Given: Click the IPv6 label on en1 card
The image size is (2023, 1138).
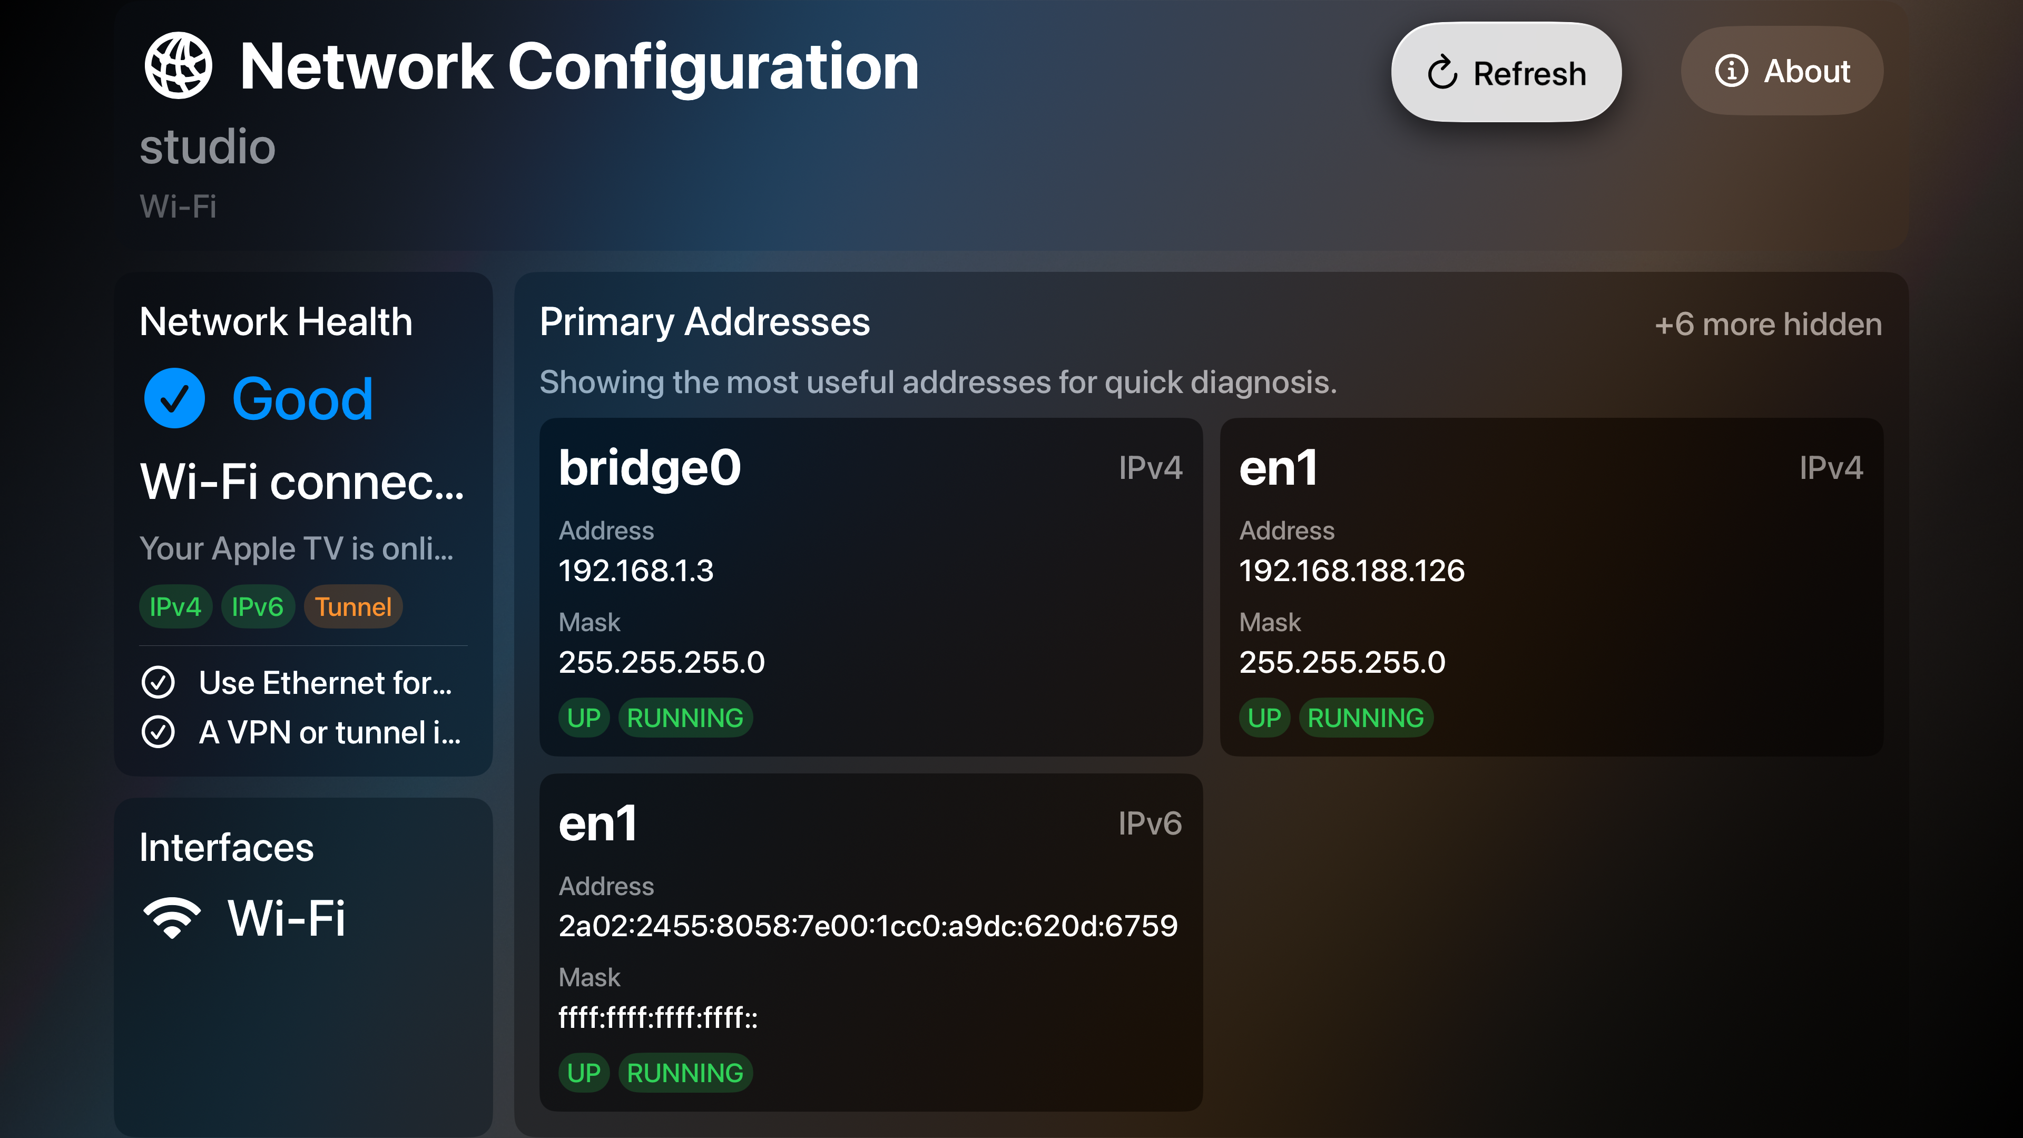Looking at the screenshot, I should coord(1150,824).
